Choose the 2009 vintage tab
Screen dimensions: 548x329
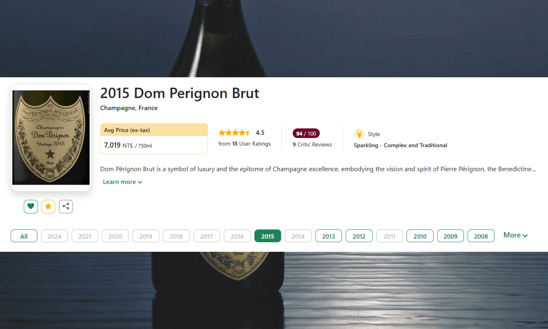[450, 236]
